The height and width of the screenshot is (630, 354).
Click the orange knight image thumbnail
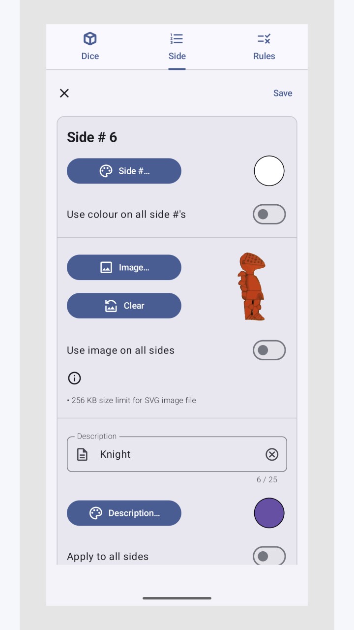click(252, 286)
